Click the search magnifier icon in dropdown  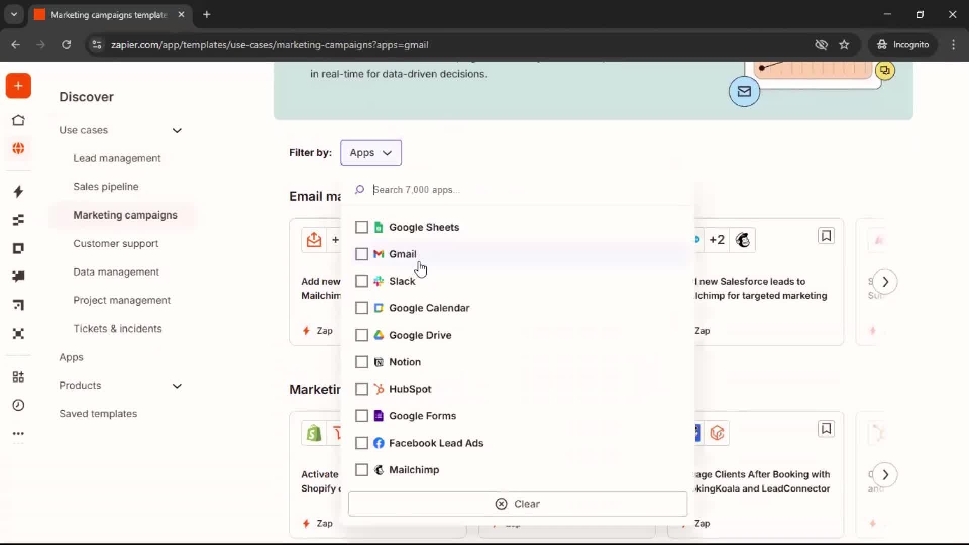pos(359,190)
